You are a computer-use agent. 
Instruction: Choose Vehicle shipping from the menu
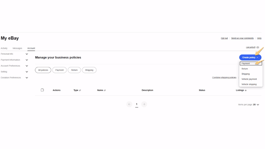click(x=251, y=84)
